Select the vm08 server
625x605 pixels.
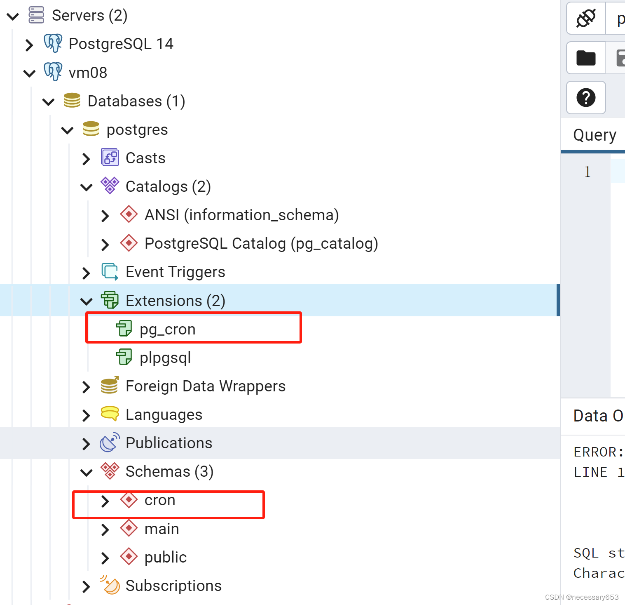click(88, 72)
